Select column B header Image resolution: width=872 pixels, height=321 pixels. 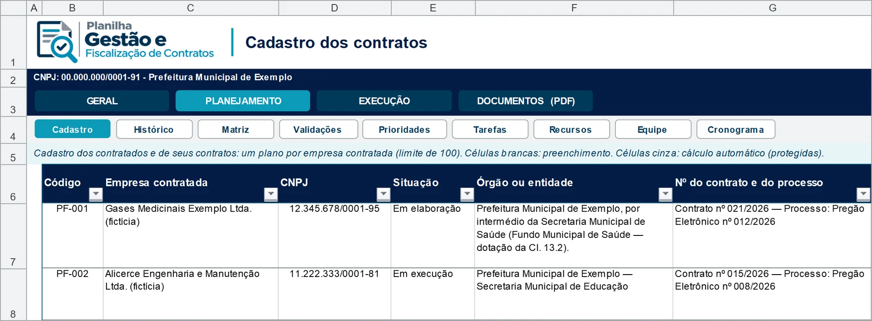(x=73, y=8)
